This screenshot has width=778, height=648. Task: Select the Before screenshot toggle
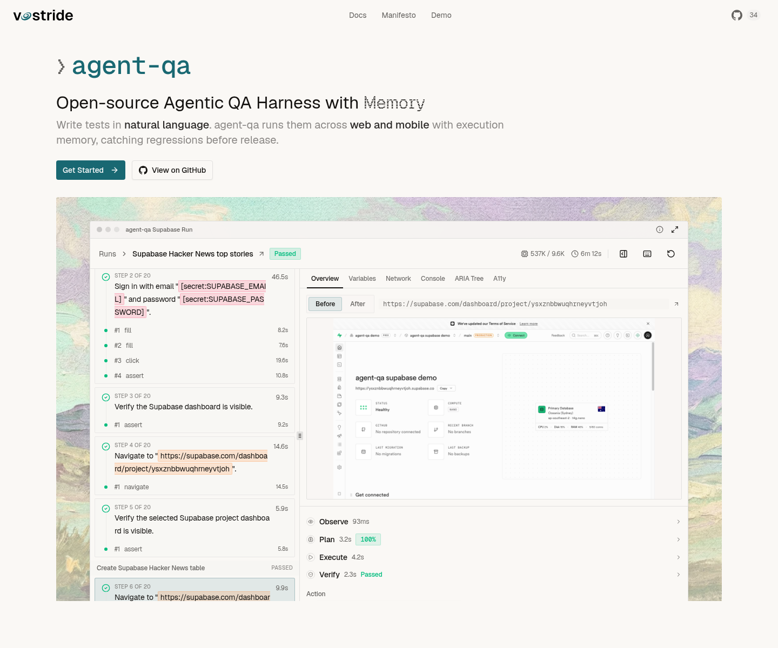(x=325, y=304)
